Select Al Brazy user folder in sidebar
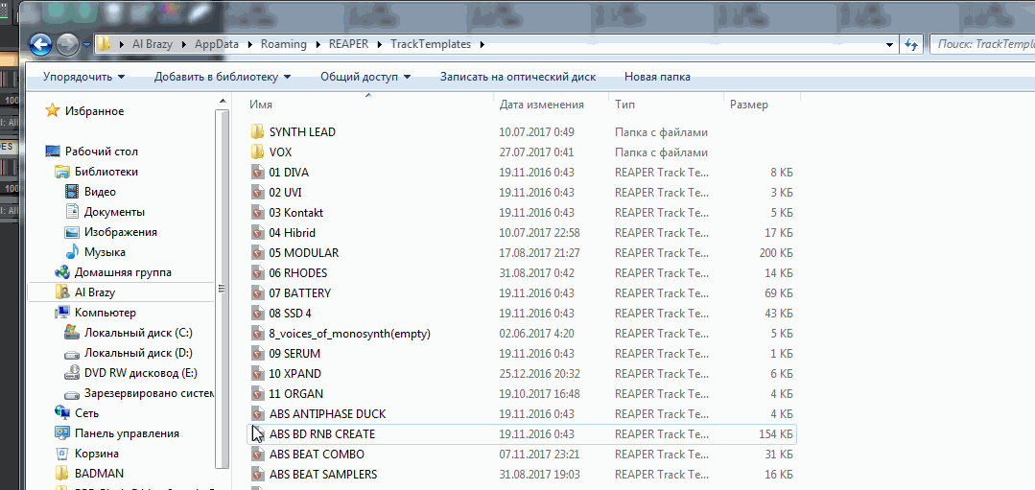Image resolution: width=1035 pixels, height=490 pixels. click(94, 292)
